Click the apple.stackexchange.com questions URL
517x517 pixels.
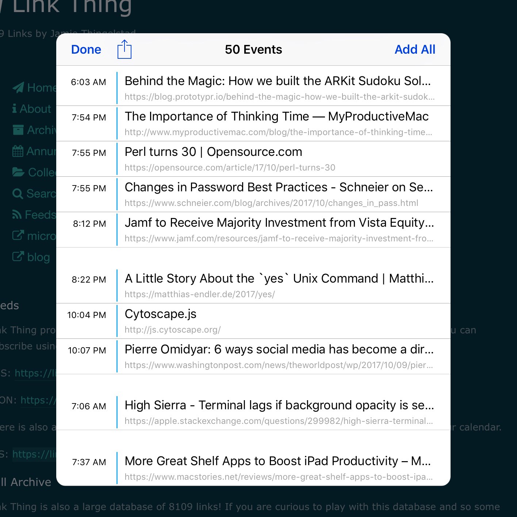click(279, 421)
